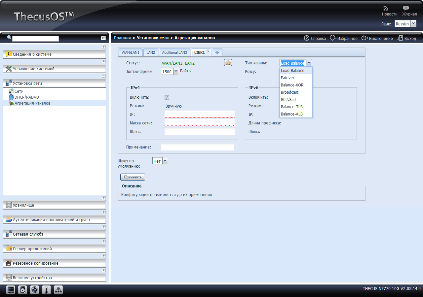Screen dimensions: 423x297
Task: Choose Failover from the channel type list
Action: tap(296, 78)
